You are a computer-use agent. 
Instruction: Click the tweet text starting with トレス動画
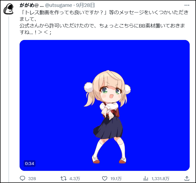coord(104,22)
